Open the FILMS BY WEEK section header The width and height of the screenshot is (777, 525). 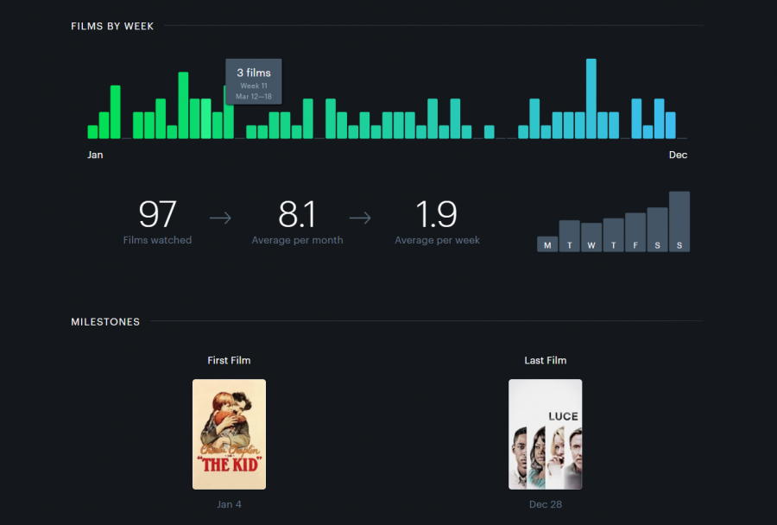pyautogui.click(x=112, y=26)
